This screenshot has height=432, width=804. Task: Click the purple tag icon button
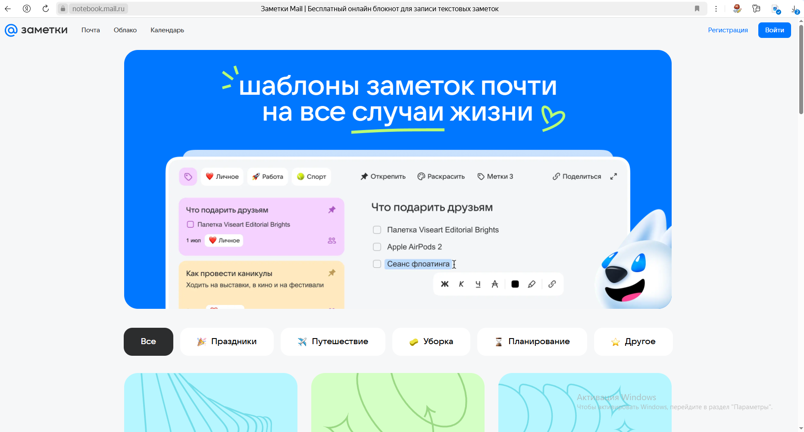point(188,177)
